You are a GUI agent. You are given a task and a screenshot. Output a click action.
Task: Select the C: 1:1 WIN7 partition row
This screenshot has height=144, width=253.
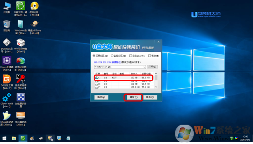pyautogui.click(x=124, y=78)
